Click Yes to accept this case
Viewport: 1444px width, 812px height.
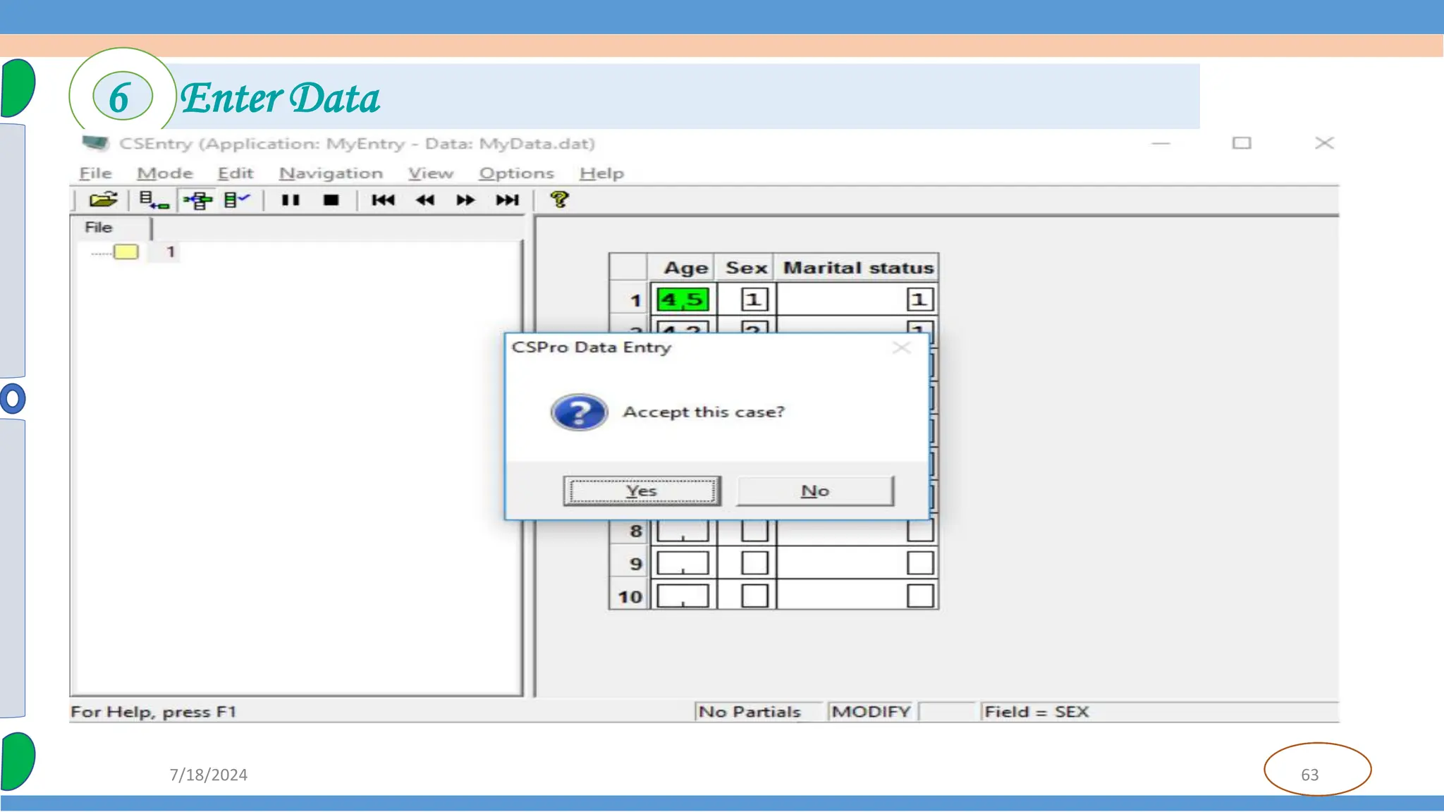(x=642, y=491)
